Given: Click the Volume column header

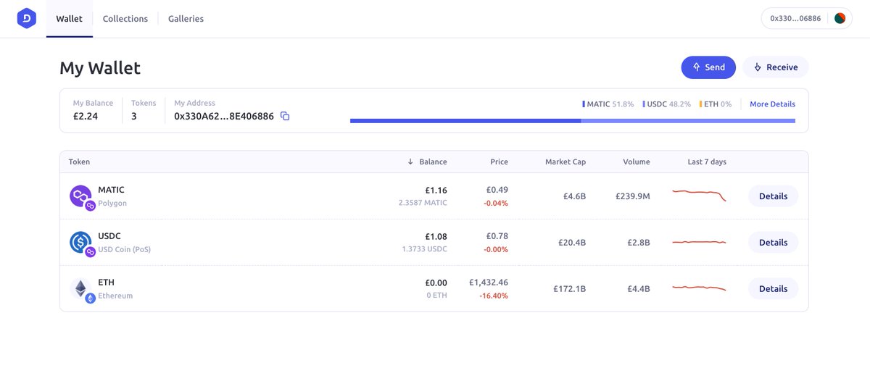Looking at the screenshot, I should 637,162.
